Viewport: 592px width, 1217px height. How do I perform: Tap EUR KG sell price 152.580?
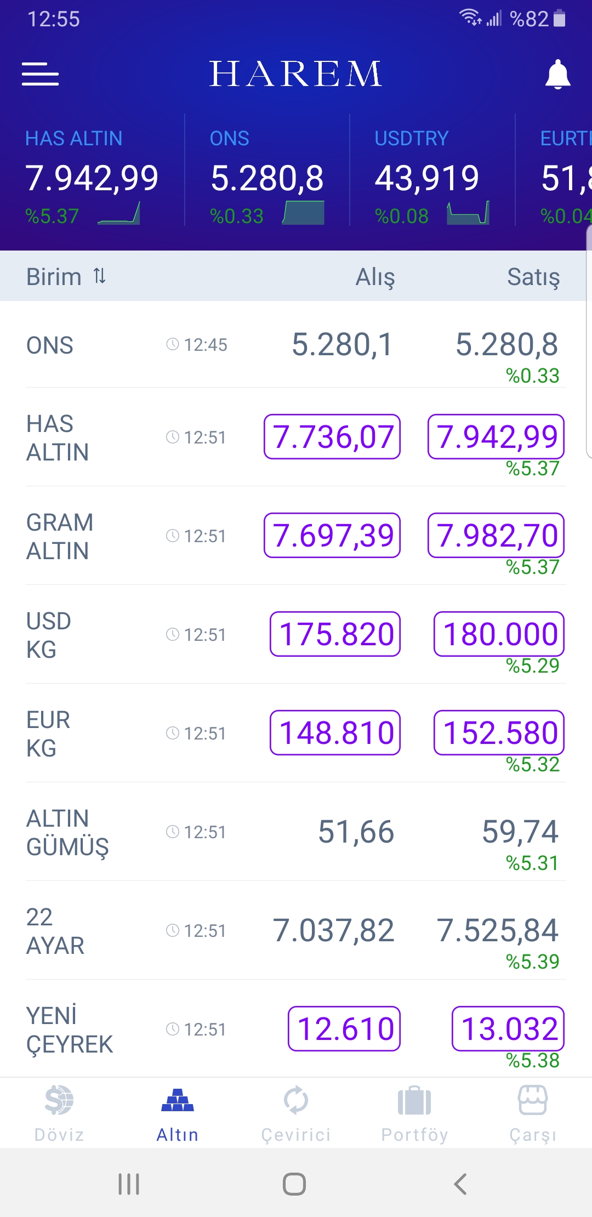click(x=499, y=733)
